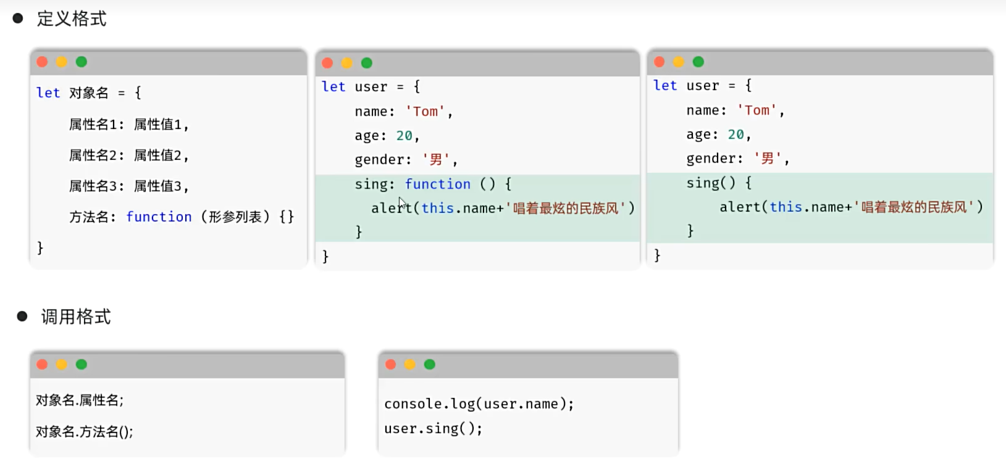Click 属性名2: 属性值2 line
Viewport: 1006px width, 464px height.
pos(128,155)
